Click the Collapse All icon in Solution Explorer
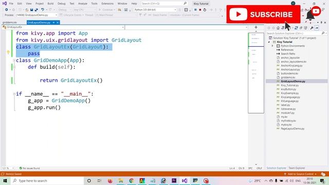Screen dimensions: 329x185 pyautogui.click(x=301, y=28)
